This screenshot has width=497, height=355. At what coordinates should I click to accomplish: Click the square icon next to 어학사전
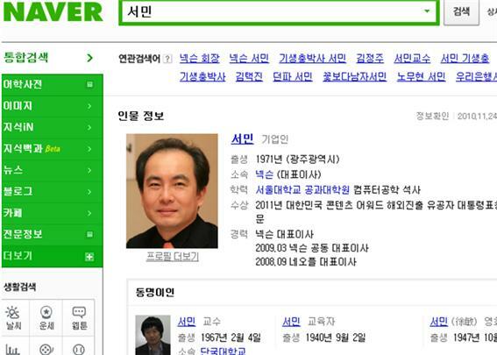[x=90, y=84]
